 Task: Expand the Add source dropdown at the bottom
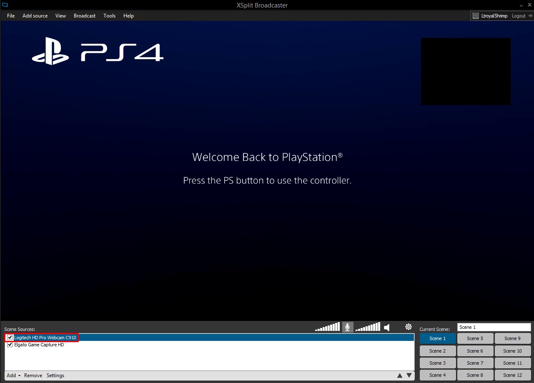[14, 375]
